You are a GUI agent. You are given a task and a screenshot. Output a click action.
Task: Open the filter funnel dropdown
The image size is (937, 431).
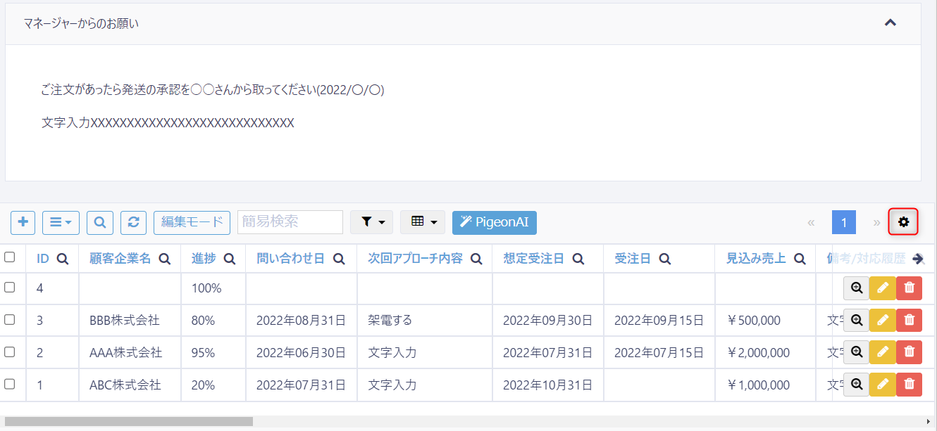[x=371, y=222]
